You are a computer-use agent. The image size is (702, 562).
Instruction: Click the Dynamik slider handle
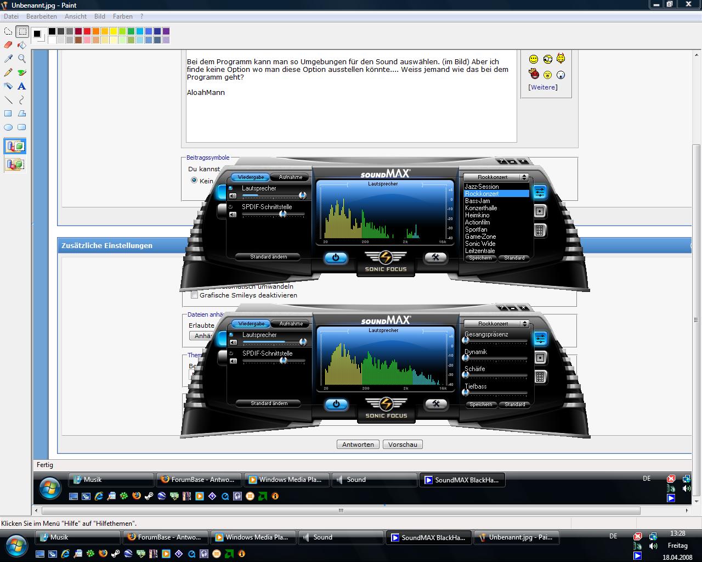(x=466, y=358)
